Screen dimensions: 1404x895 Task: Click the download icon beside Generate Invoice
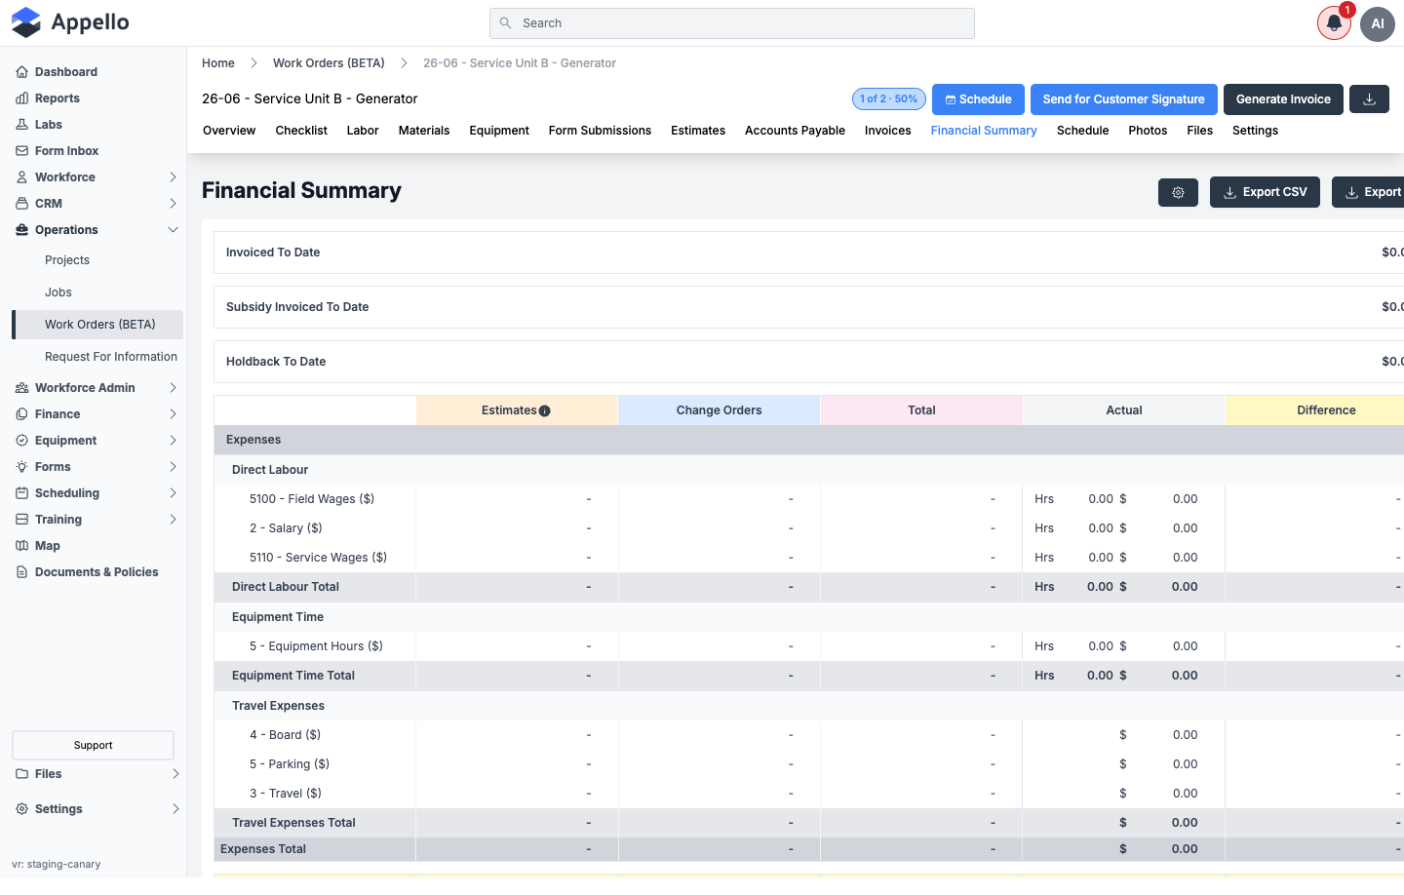tap(1369, 99)
